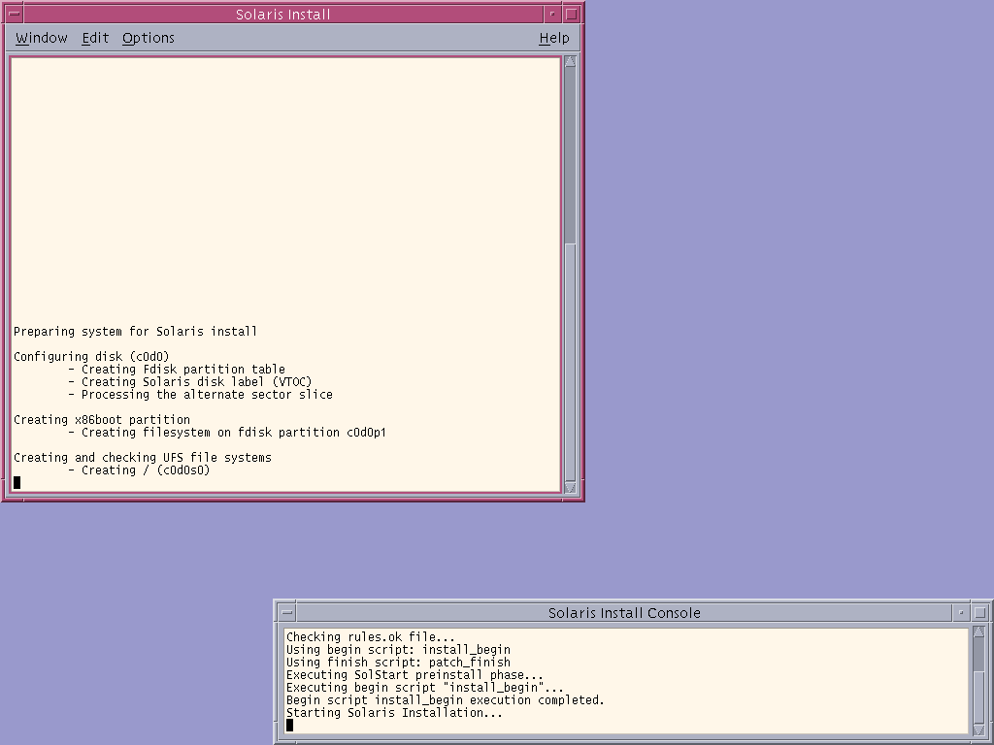Open the Edit menu in Solaris Install
Viewport: 994px width, 745px height.
[95, 38]
